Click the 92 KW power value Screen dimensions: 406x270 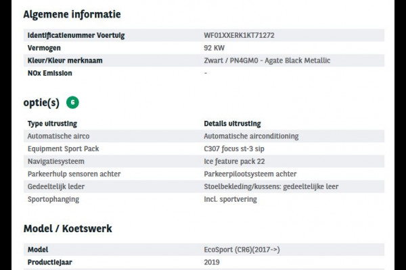pos(214,48)
